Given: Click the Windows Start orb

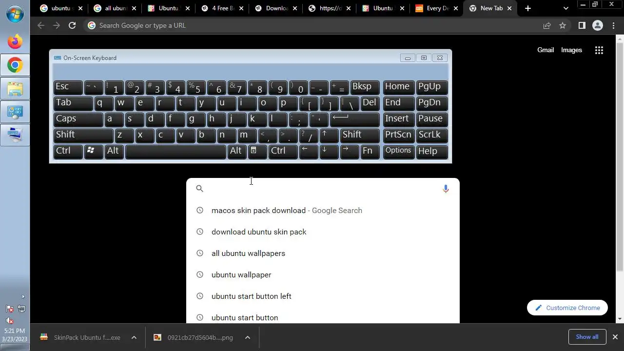Looking at the screenshot, I should (15, 13).
